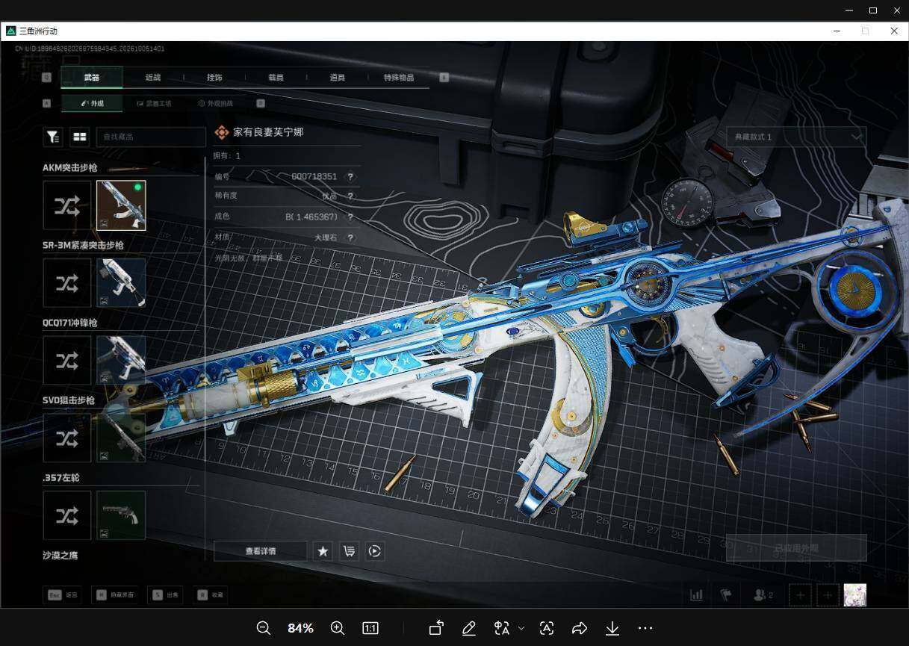
Task: Click the random skin icon for QCQ171冲锋枪
Action: tap(67, 361)
